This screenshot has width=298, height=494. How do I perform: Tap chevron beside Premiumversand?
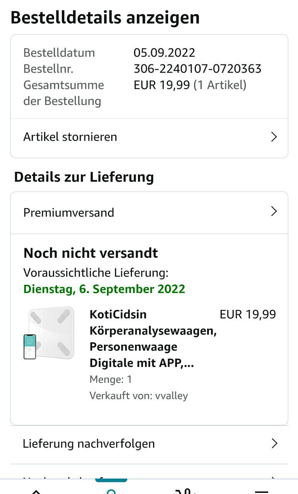(274, 211)
